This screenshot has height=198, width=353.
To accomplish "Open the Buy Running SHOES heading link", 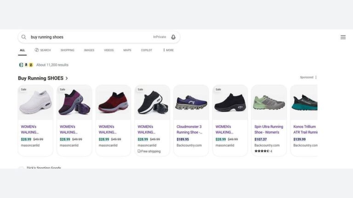I will click(41, 78).
